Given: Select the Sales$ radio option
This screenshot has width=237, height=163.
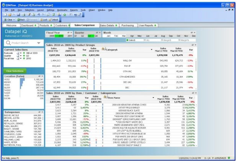Looking at the screenshot, I should coord(131,40).
